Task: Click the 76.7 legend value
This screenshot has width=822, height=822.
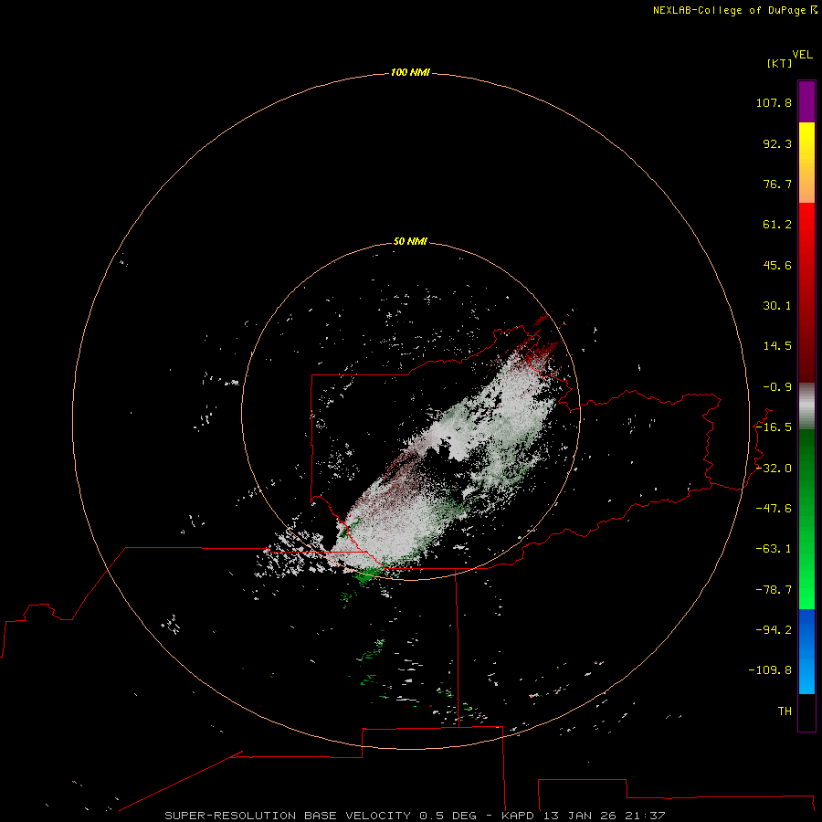Action: pos(777,184)
